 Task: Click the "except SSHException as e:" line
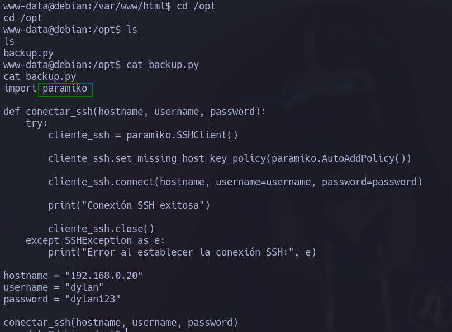point(96,240)
